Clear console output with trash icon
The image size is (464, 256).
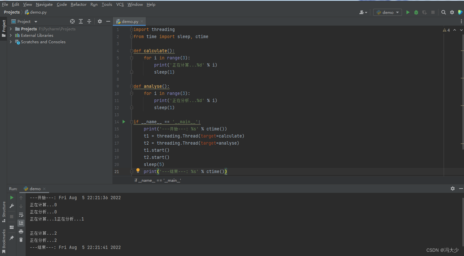click(x=21, y=240)
